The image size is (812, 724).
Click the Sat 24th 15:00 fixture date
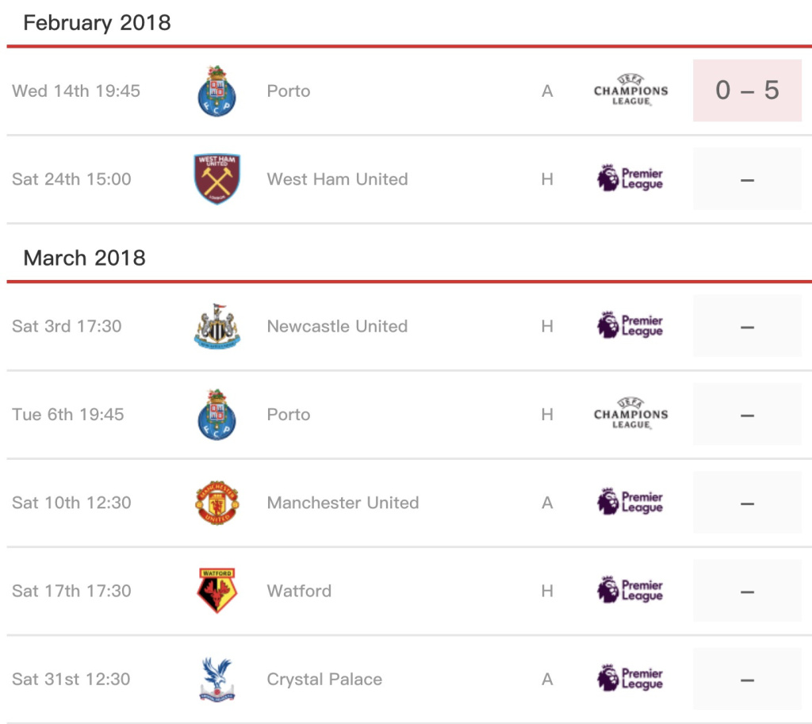(71, 179)
